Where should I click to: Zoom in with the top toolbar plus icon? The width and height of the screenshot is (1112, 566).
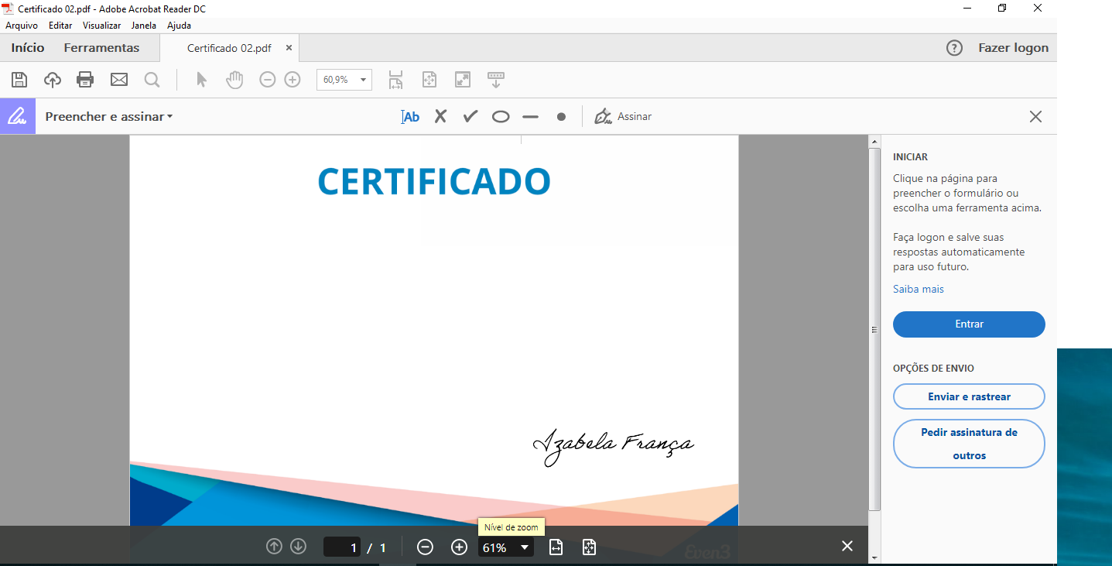(x=293, y=79)
